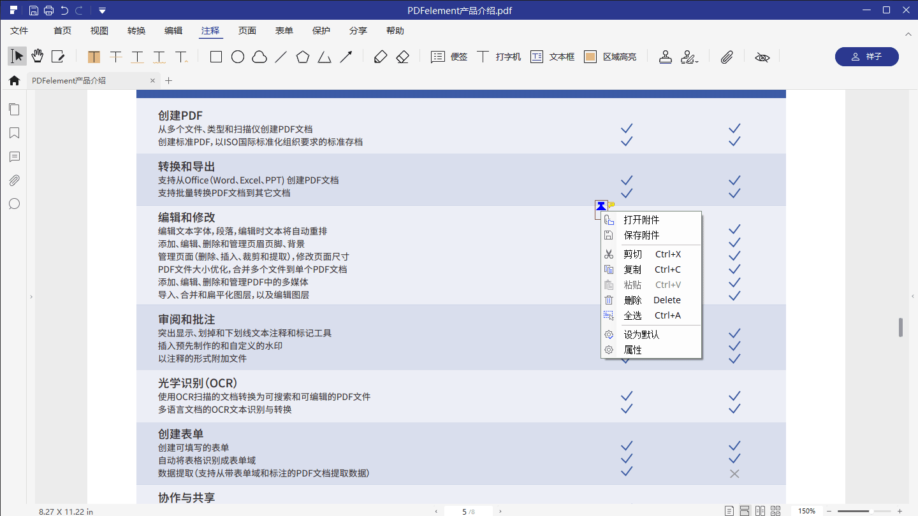Print the document from title bar
Screen dimensions: 918x516
coord(49,10)
